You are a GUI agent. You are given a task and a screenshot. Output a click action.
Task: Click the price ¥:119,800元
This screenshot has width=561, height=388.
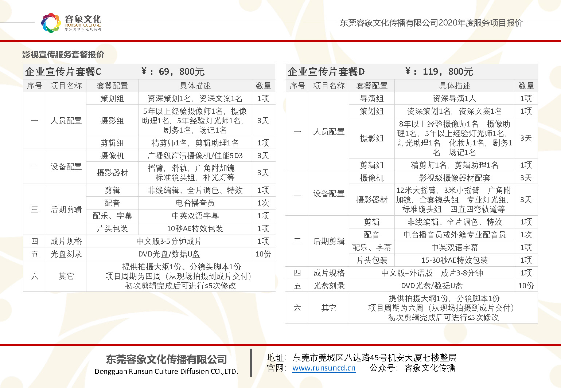439,71
